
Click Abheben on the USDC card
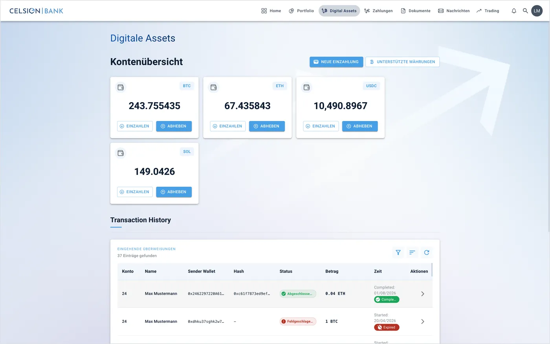360,126
